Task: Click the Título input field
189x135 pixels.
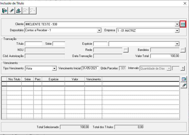Action: [x=34, y=44]
